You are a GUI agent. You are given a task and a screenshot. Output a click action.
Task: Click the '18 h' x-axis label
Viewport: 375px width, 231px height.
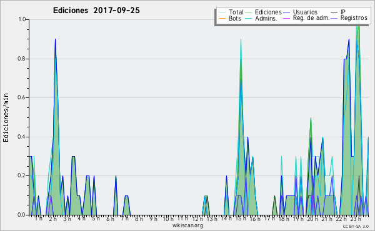click(284, 219)
